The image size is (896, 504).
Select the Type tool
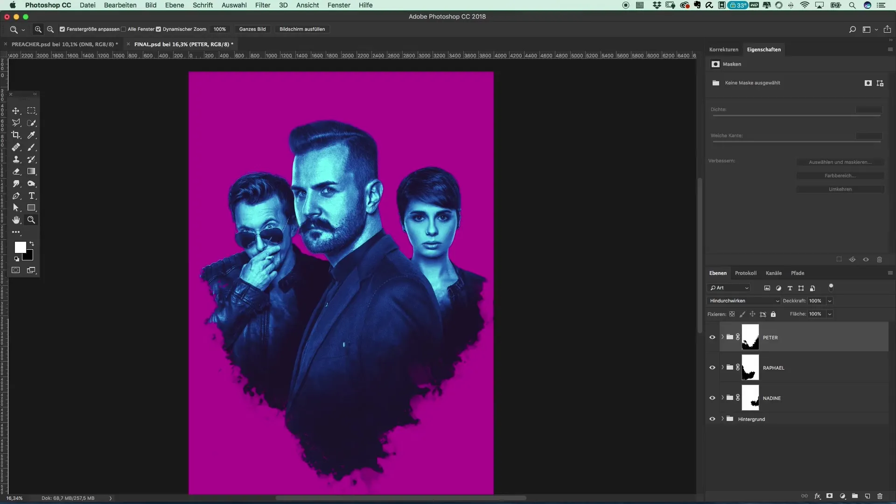coord(31,196)
